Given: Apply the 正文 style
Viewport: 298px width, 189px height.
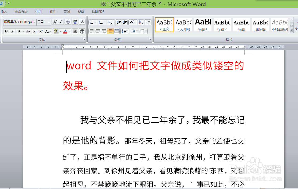Looking at the screenshot, I should pos(164,25).
